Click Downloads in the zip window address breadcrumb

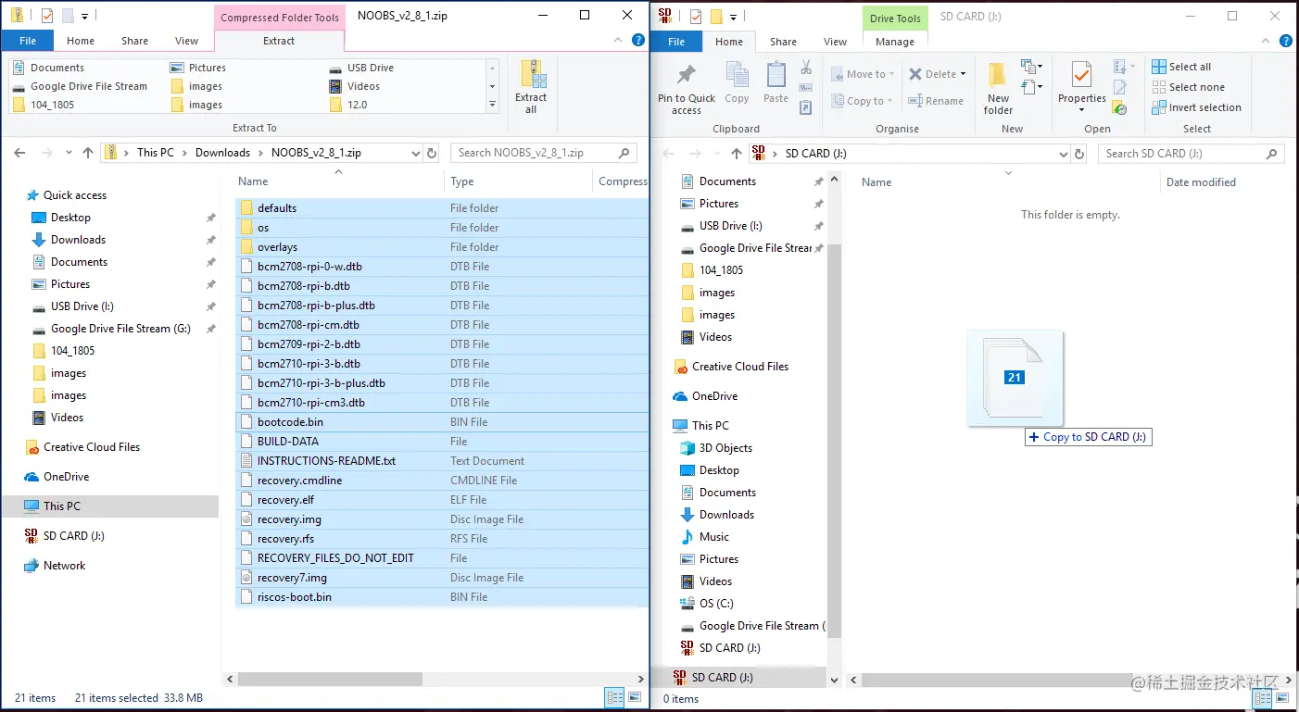(222, 153)
